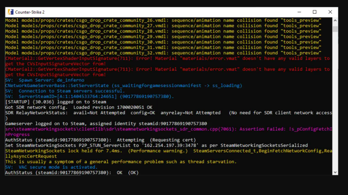348x195 pixels.
Task: Click the final "AuthStatus ... OK (OK)" line
Action: (x=72, y=173)
